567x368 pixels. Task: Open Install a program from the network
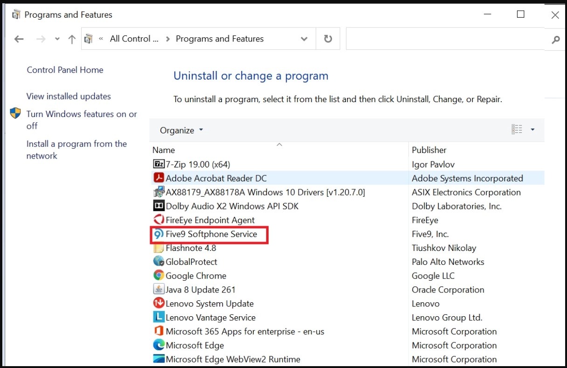tap(76, 150)
